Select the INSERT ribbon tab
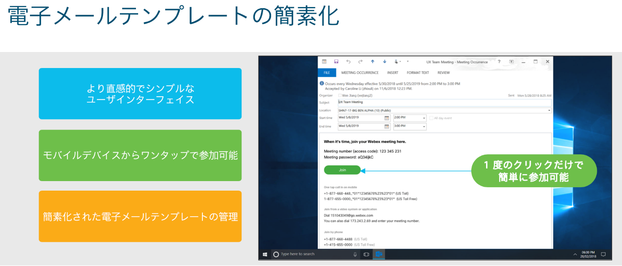Viewport: 622px width, 266px height. click(x=392, y=73)
